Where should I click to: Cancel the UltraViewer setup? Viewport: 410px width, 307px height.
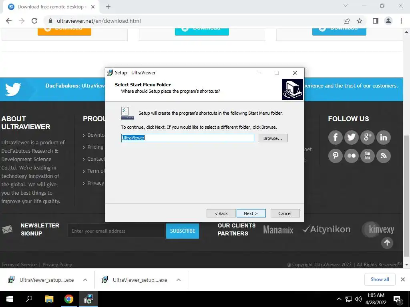click(285, 213)
